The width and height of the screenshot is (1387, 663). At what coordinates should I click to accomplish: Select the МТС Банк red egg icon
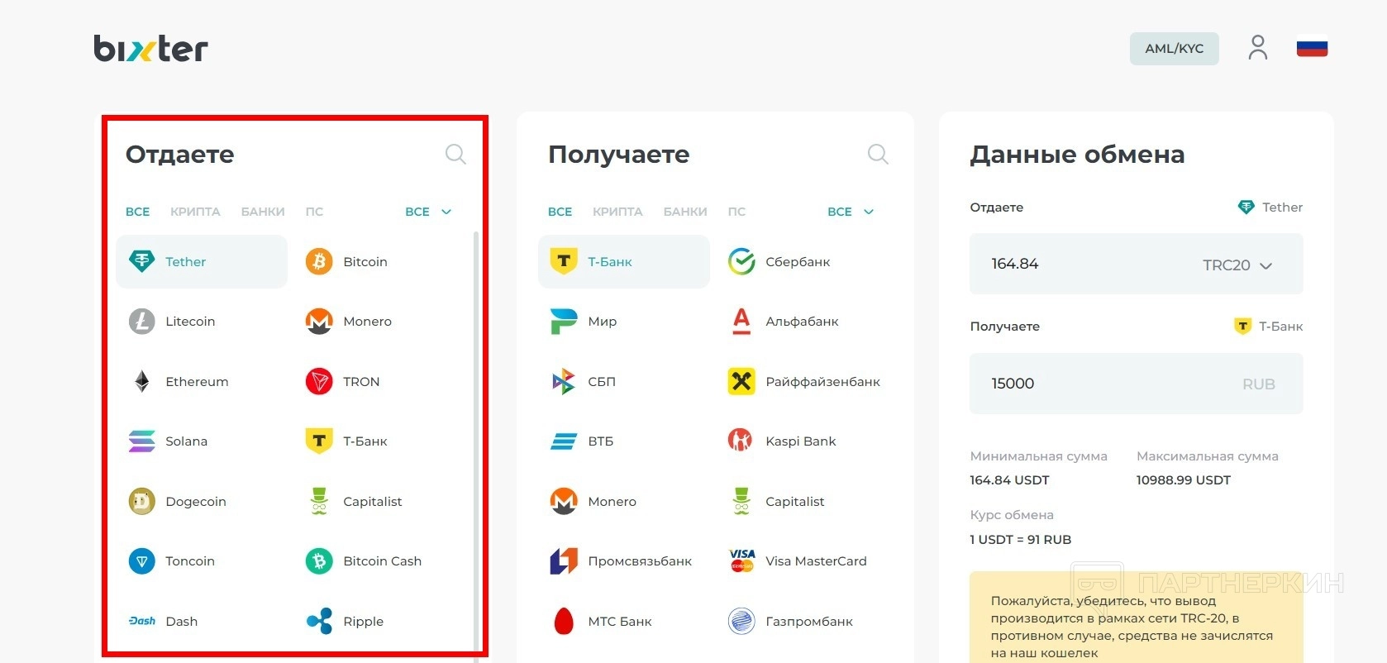click(564, 621)
